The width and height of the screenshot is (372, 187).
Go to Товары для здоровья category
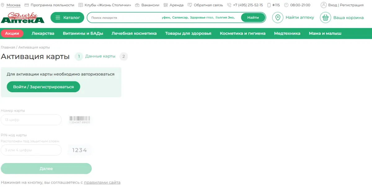pyautogui.click(x=188, y=33)
